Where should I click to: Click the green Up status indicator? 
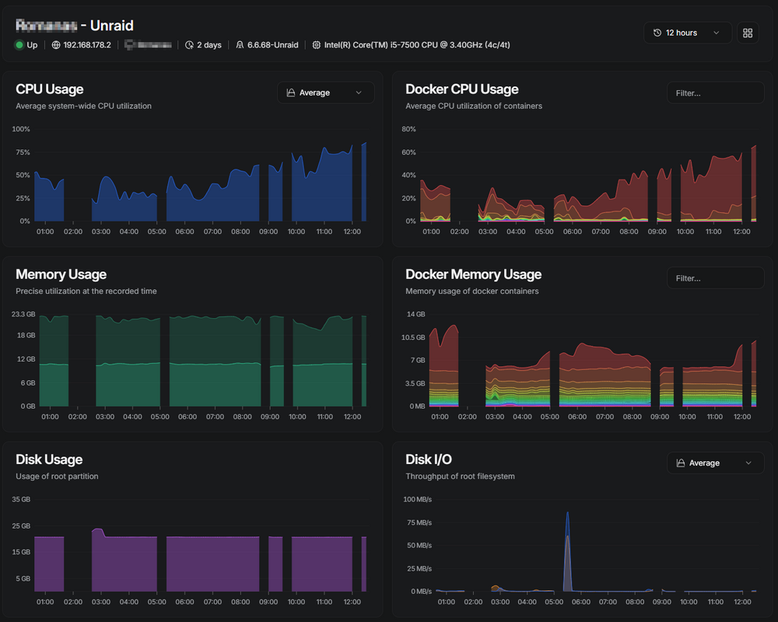pyautogui.click(x=19, y=45)
